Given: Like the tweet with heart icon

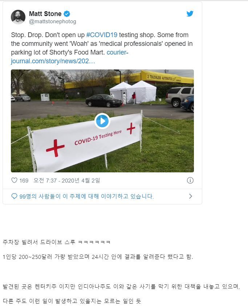Looking at the screenshot, I should [x=14, y=180].
